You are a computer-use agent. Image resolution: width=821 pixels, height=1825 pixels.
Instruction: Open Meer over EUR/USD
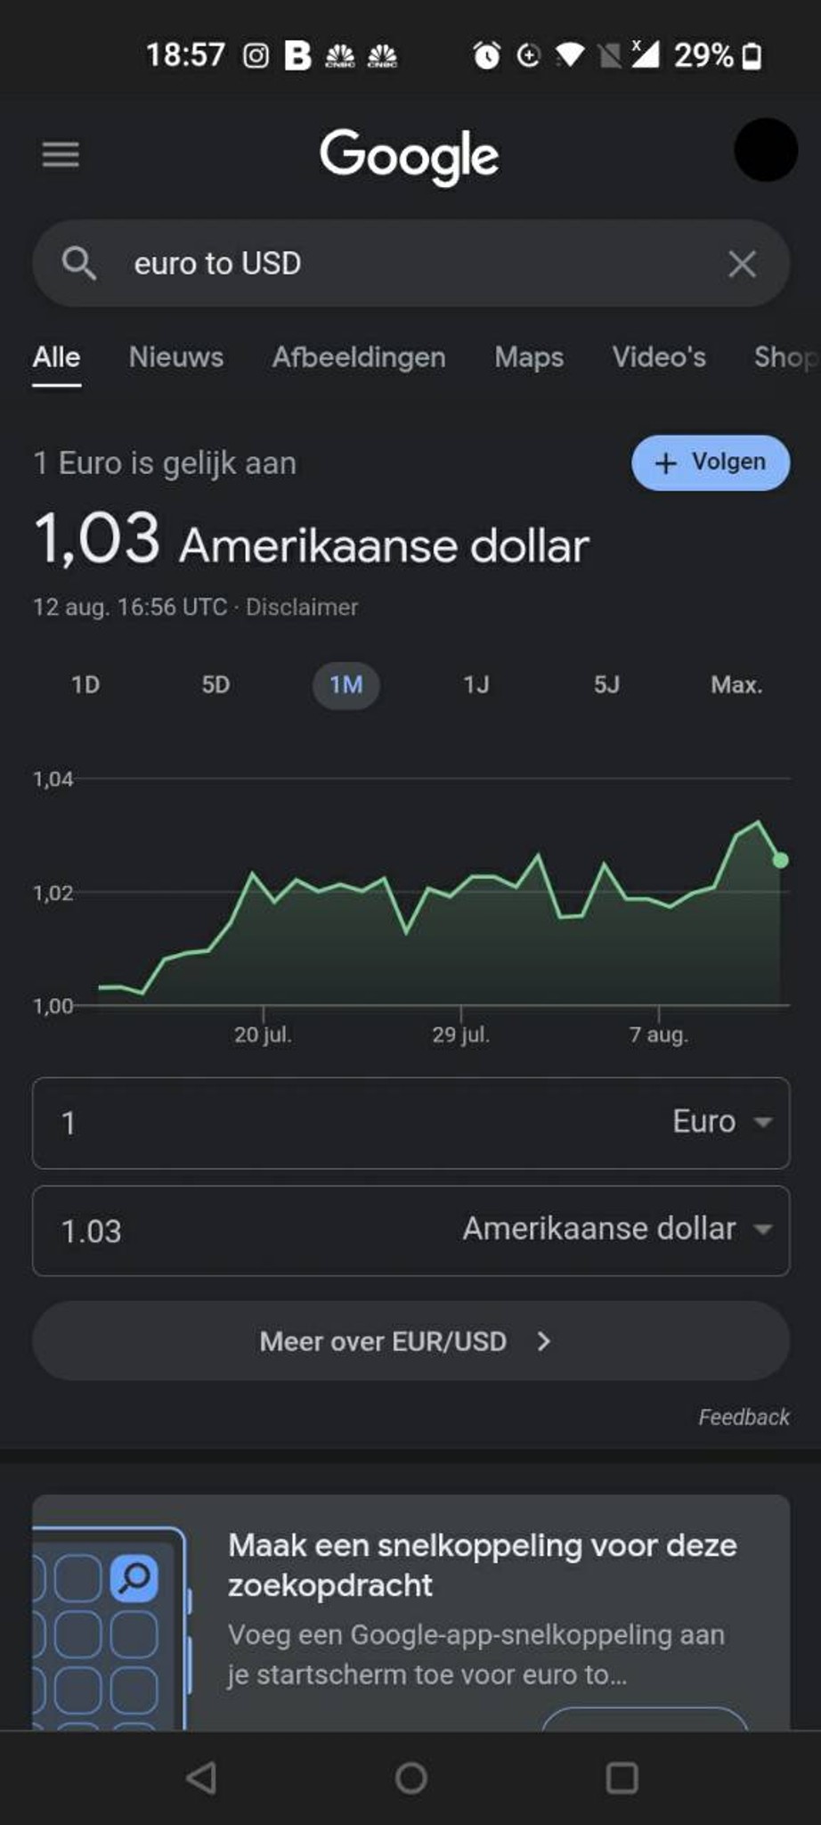click(x=410, y=1341)
